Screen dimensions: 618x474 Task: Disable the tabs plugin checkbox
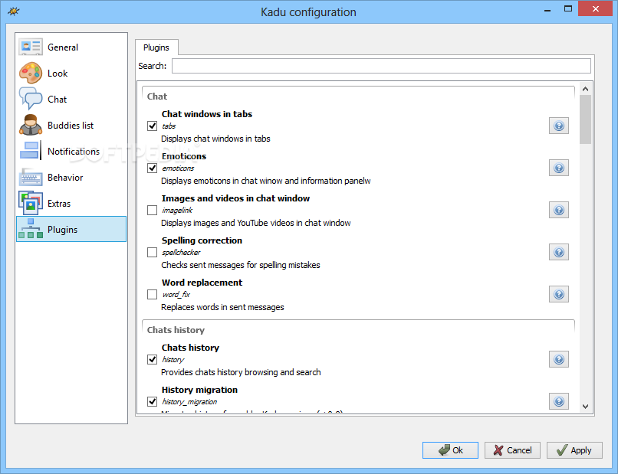tap(152, 126)
